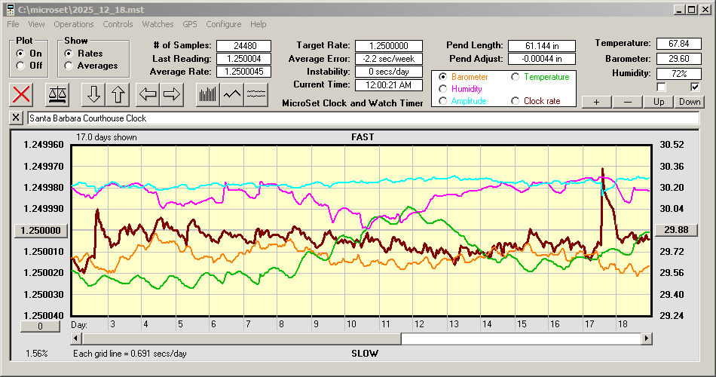Viewport: 716px width, 377px height.
Task: Click the plus button
Action: 596,102
